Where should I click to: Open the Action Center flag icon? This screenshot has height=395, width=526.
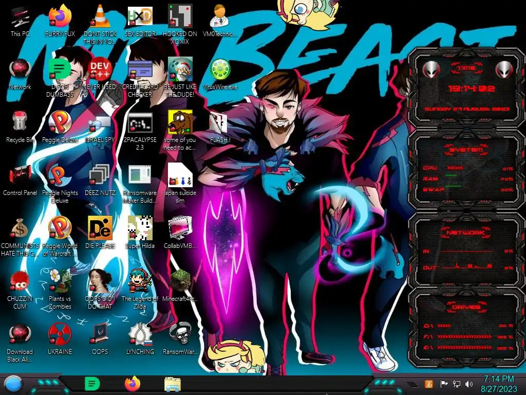[x=444, y=384]
